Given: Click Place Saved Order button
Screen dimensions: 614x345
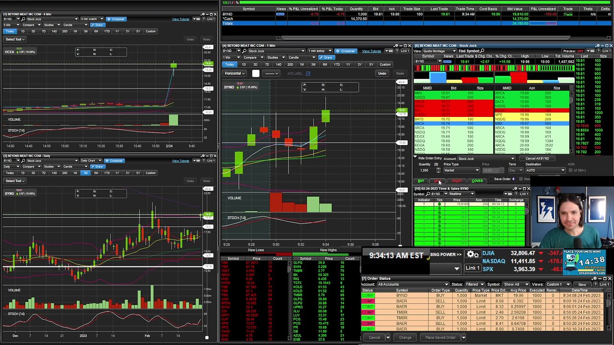Looking at the screenshot, I should 440,337.
